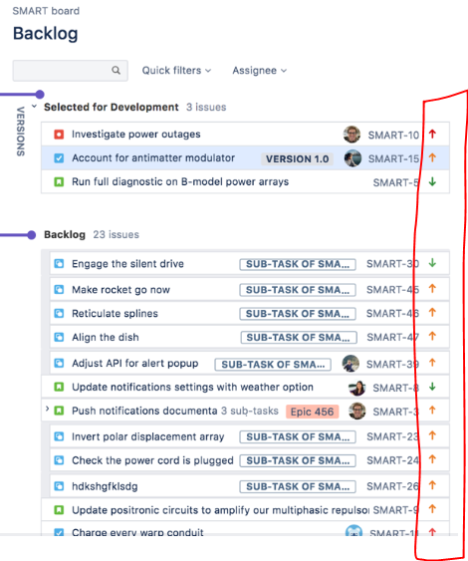Click assignee avatar on Account for antimatter modulator
This screenshot has width=468, height=561.
coord(352,158)
